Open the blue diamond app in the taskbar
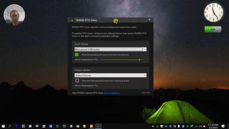229x129 pixels. (x=17, y=126)
